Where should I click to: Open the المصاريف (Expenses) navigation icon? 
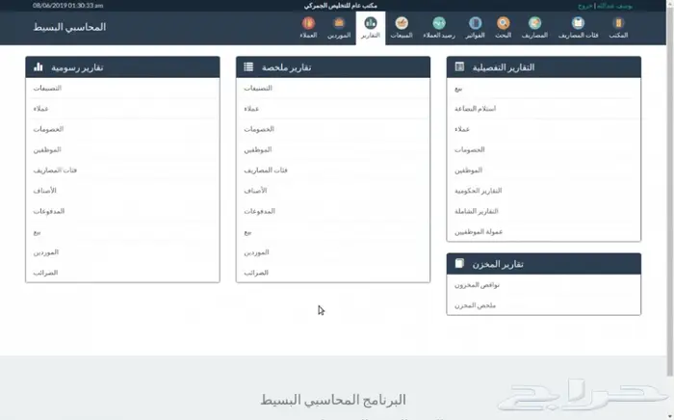pos(534,23)
